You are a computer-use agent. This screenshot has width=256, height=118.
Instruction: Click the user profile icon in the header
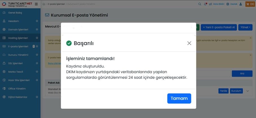pyautogui.click(x=241, y=4)
